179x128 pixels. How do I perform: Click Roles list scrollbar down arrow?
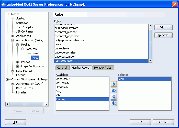(x=150, y=61)
